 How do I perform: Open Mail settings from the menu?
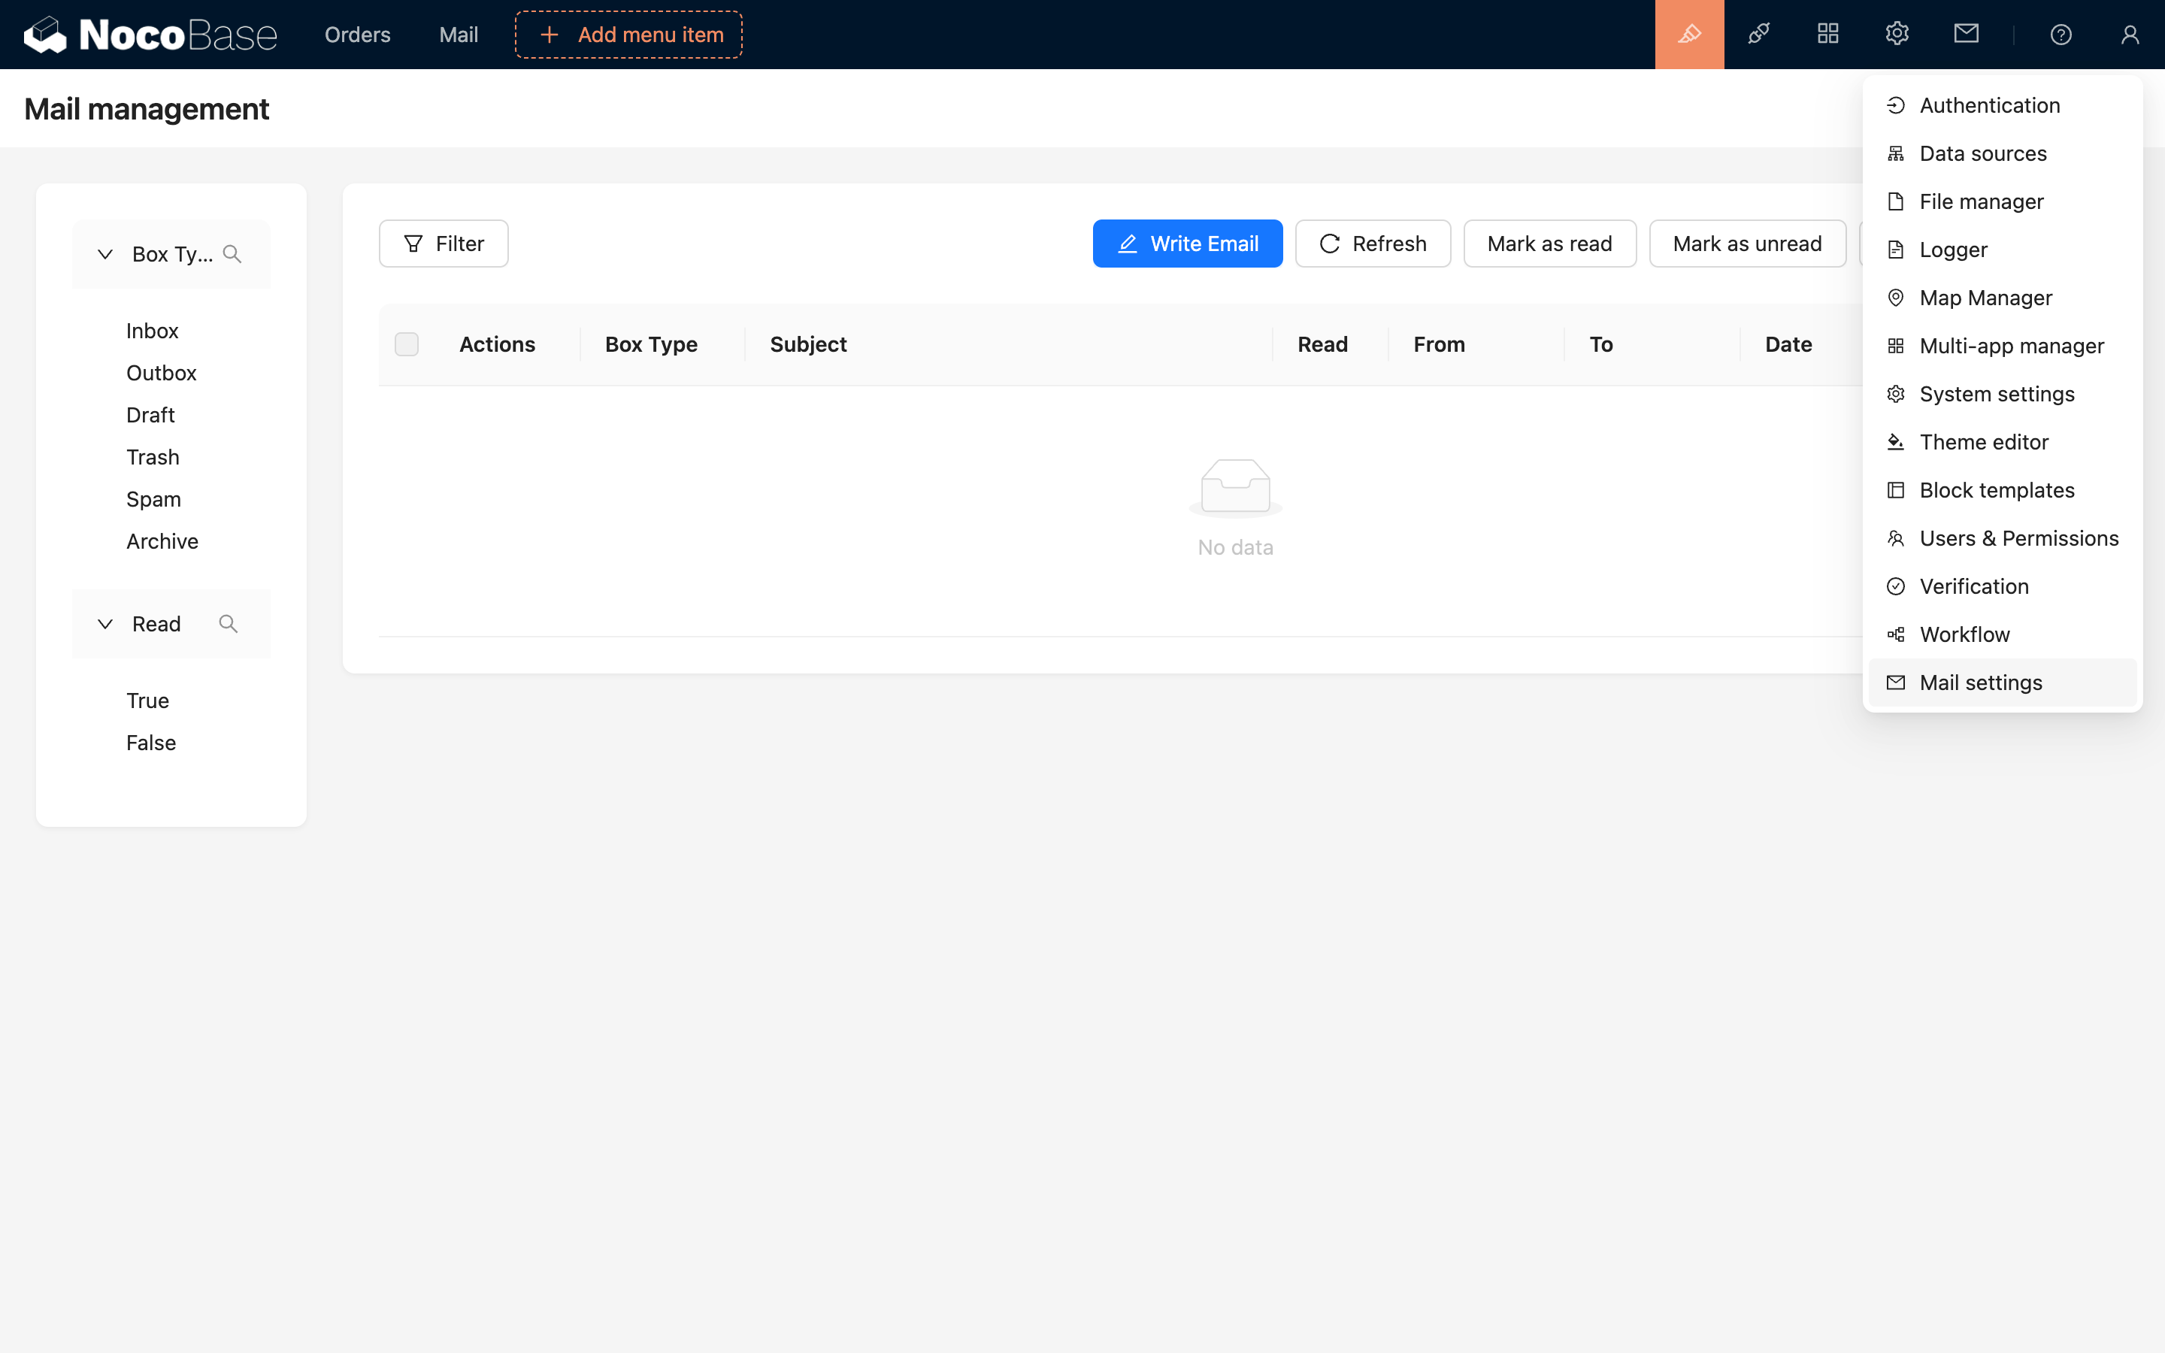[1980, 683]
